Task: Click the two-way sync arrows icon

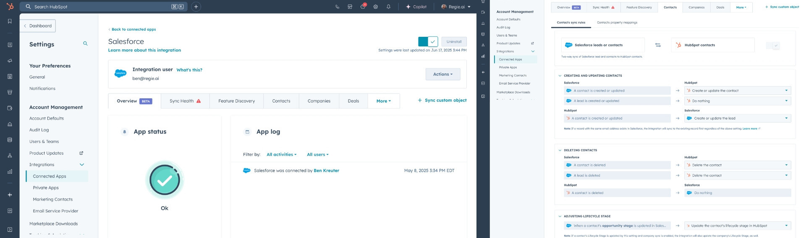Action: 658,45
